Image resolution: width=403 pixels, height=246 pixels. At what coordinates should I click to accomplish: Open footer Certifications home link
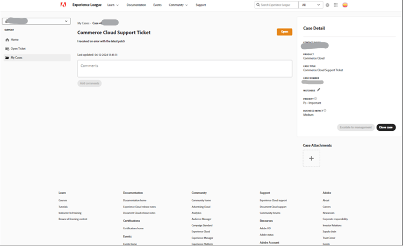(x=133, y=228)
